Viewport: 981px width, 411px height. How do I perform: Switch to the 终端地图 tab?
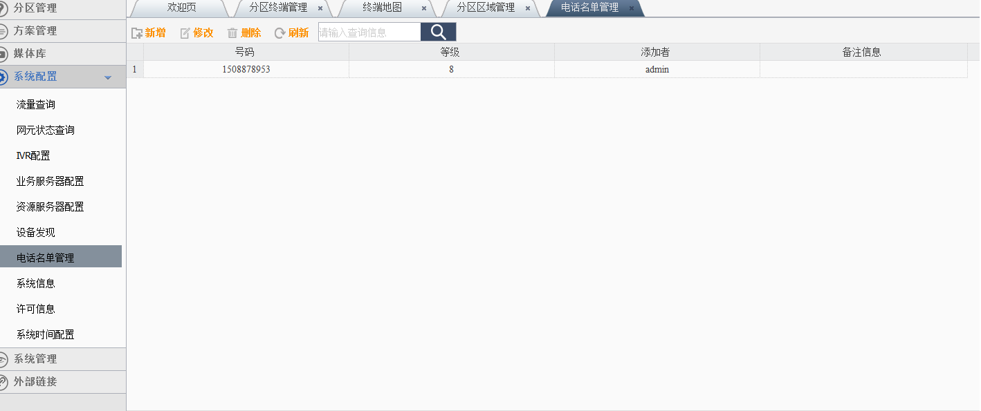click(x=382, y=8)
